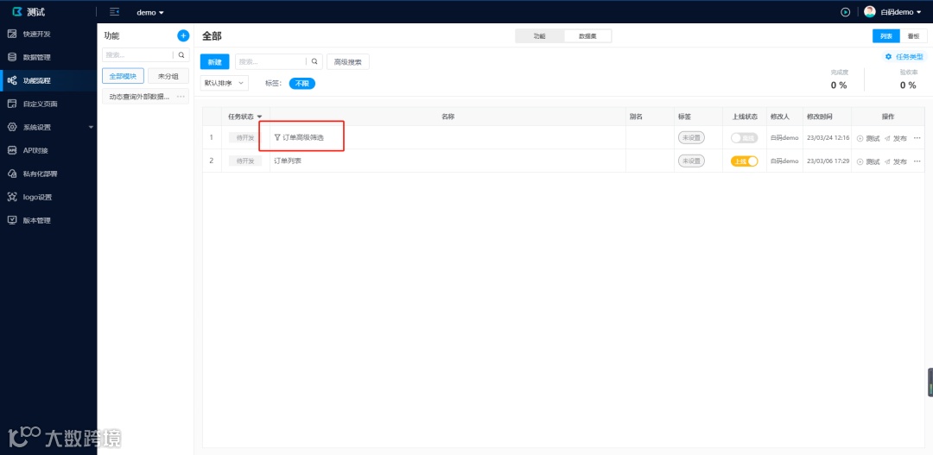This screenshot has height=455, width=933.
Task: Click the user avatar picture
Action: pyautogui.click(x=870, y=12)
